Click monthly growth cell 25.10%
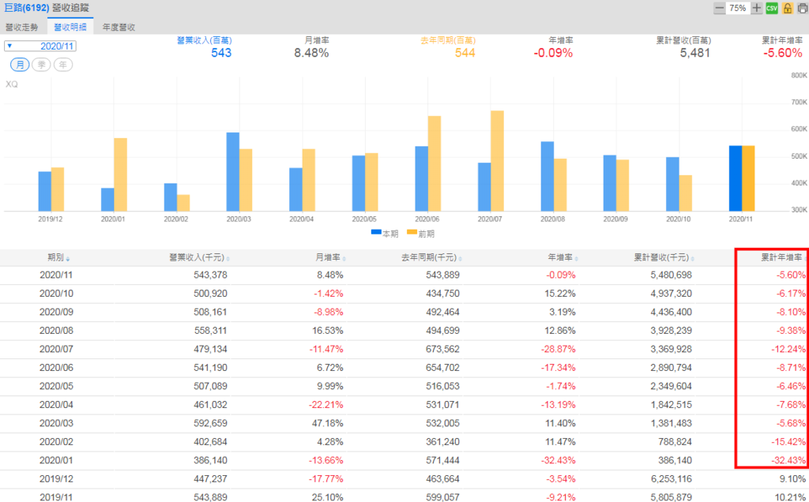 (328, 496)
